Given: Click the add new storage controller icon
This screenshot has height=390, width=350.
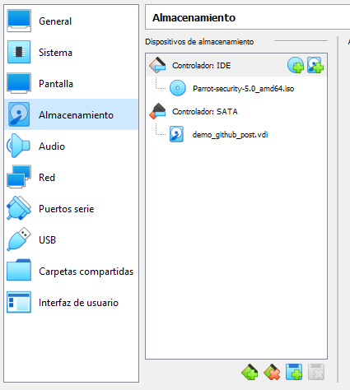Looking at the screenshot, I should pyautogui.click(x=250, y=372).
